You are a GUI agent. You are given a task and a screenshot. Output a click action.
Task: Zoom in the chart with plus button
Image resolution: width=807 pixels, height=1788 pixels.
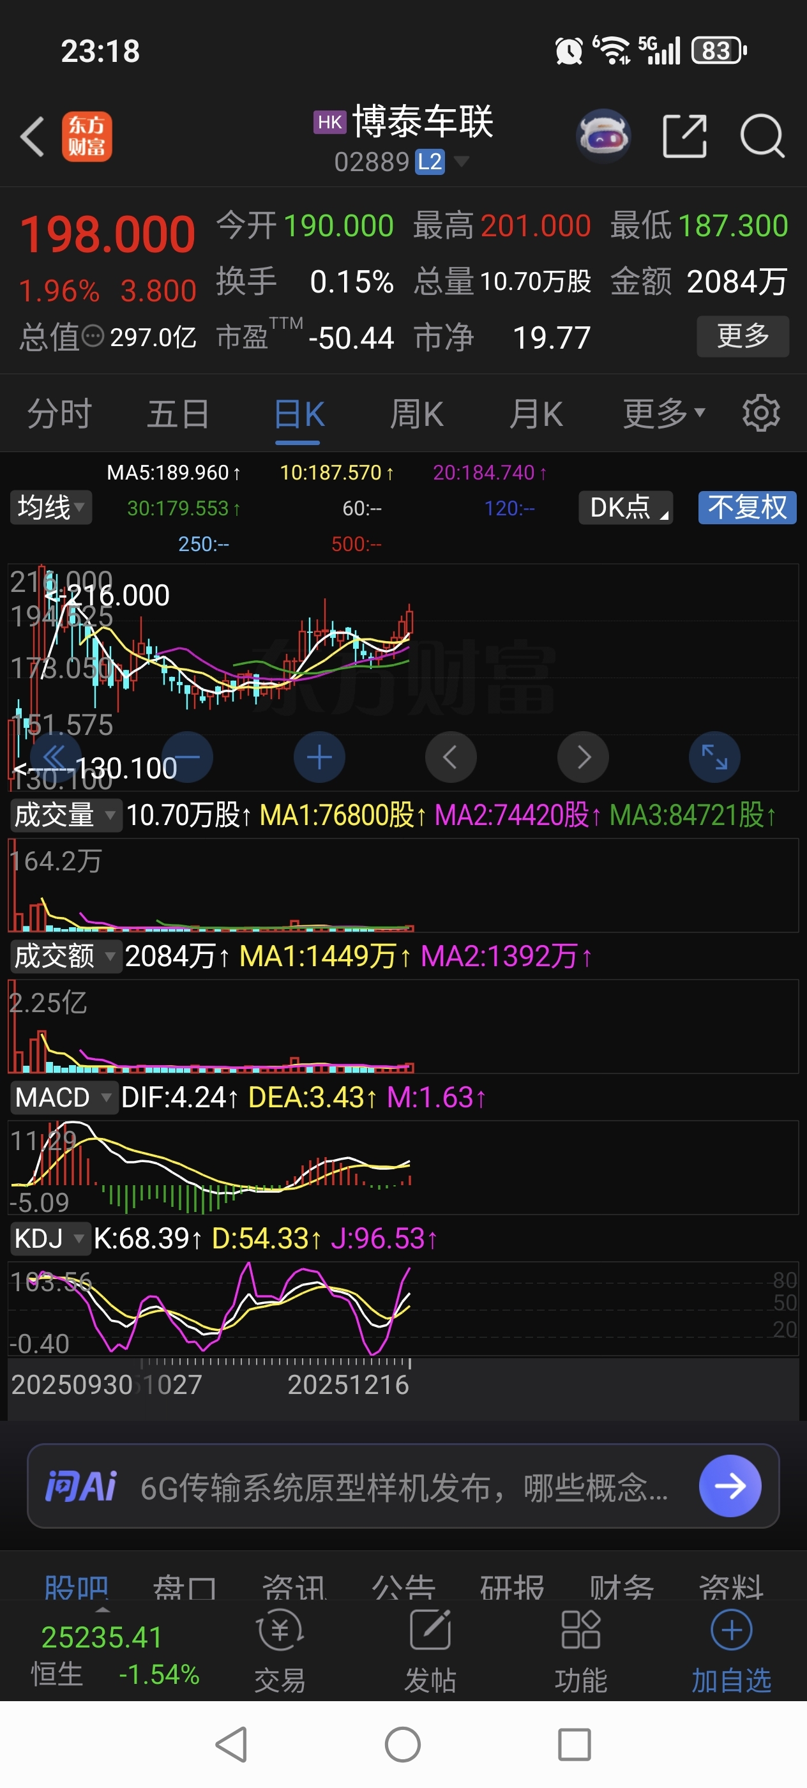pos(319,757)
